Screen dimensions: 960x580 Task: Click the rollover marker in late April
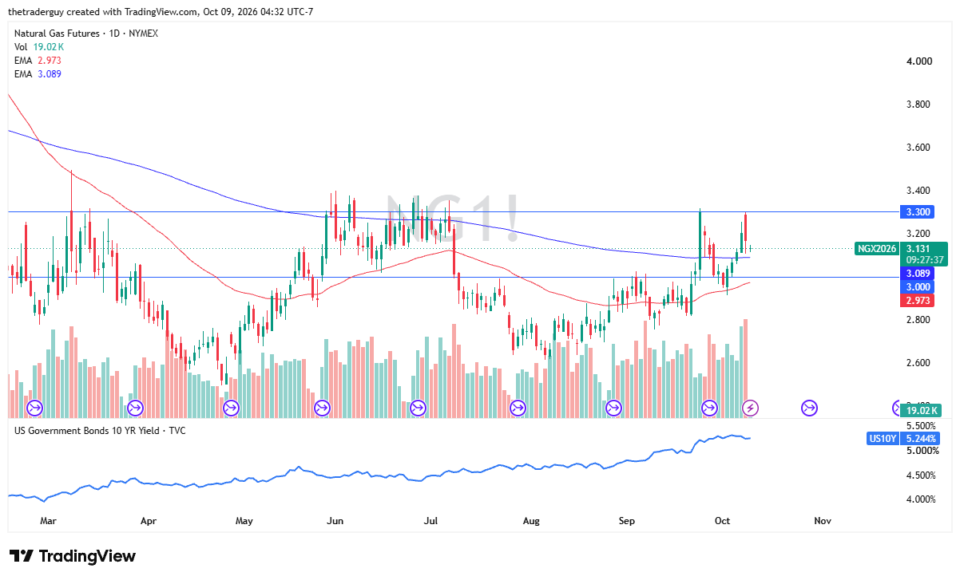231,408
